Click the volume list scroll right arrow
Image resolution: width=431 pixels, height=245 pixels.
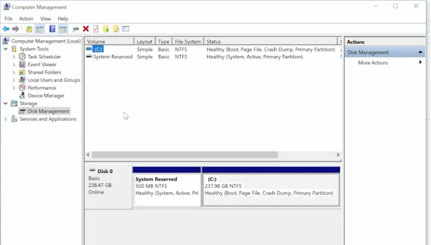(338, 155)
